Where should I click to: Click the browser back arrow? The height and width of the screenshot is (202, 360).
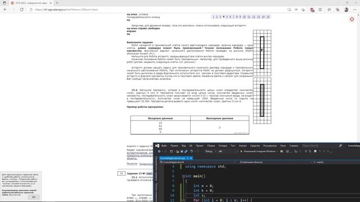(x=5, y=10)
